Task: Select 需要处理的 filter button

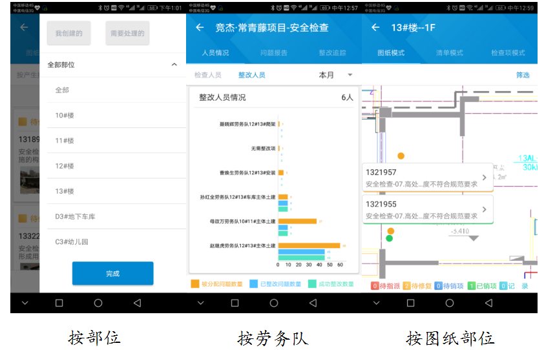Action: (127, 34)
